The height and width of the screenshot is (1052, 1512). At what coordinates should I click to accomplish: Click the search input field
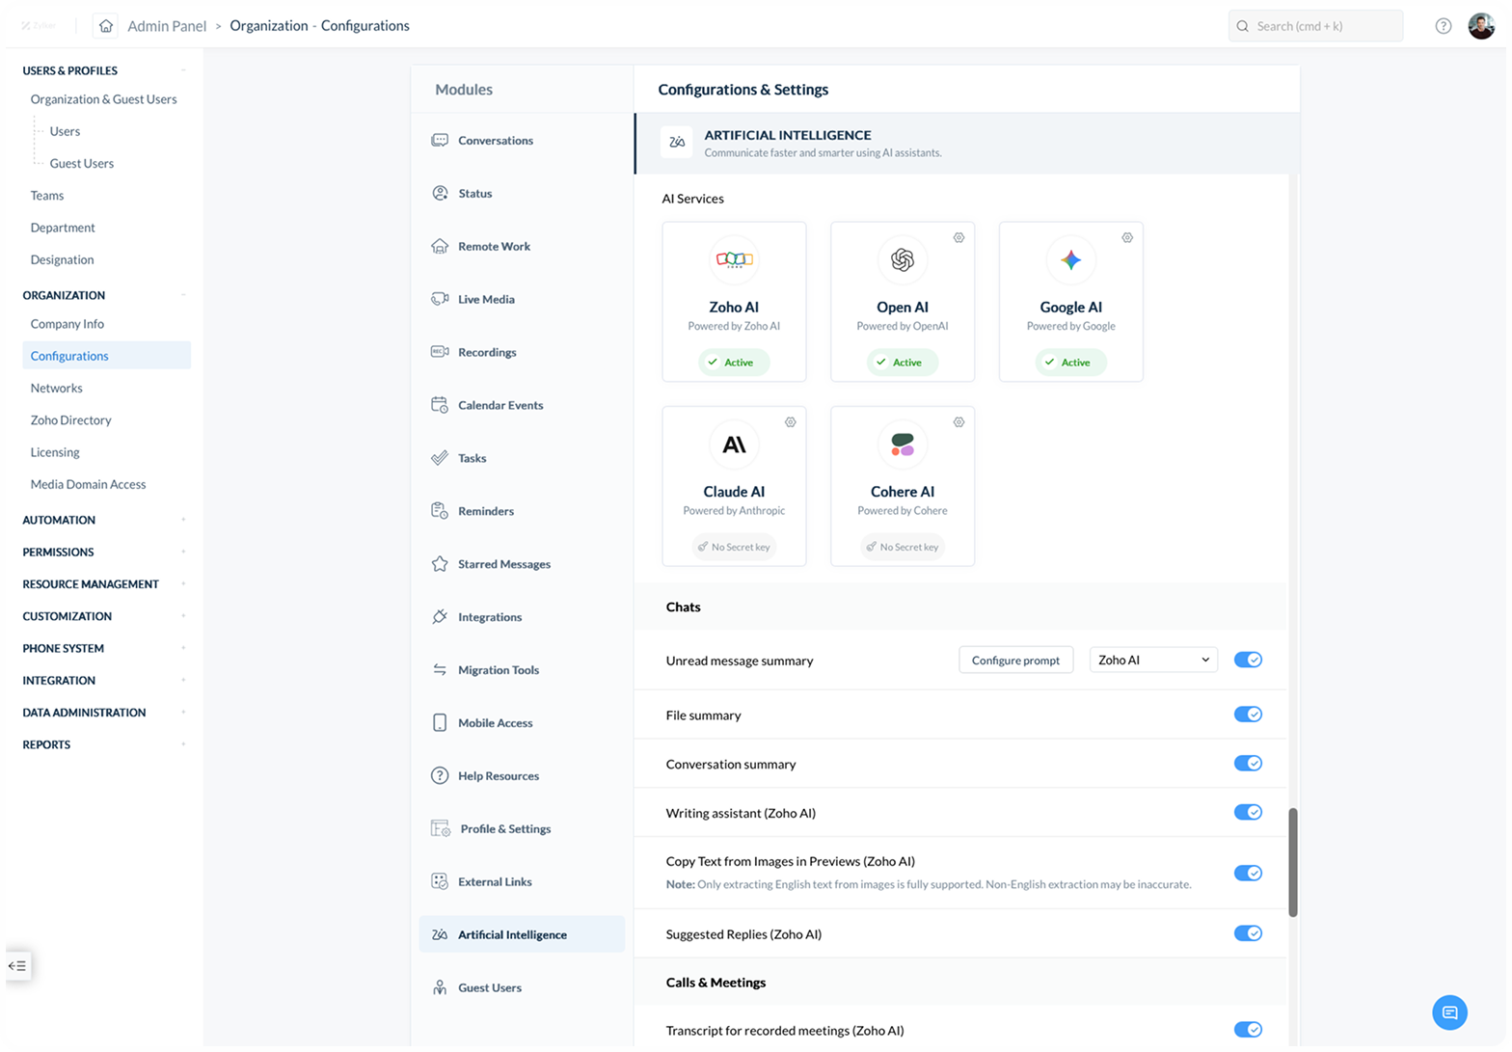[x=1315, y=26]
